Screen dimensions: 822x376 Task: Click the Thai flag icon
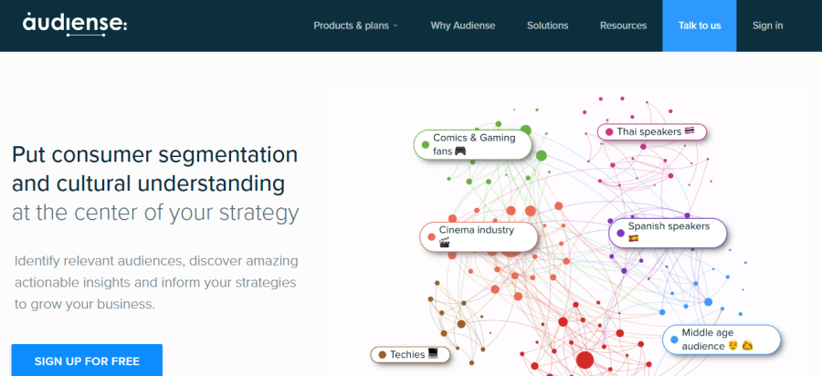690,131
